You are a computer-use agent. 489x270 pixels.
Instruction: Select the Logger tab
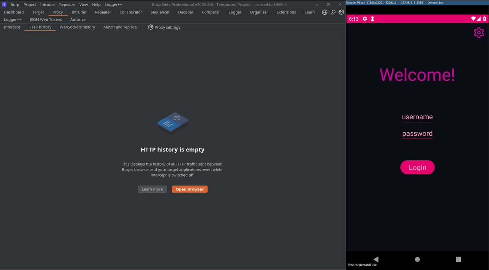pos(235,12)
